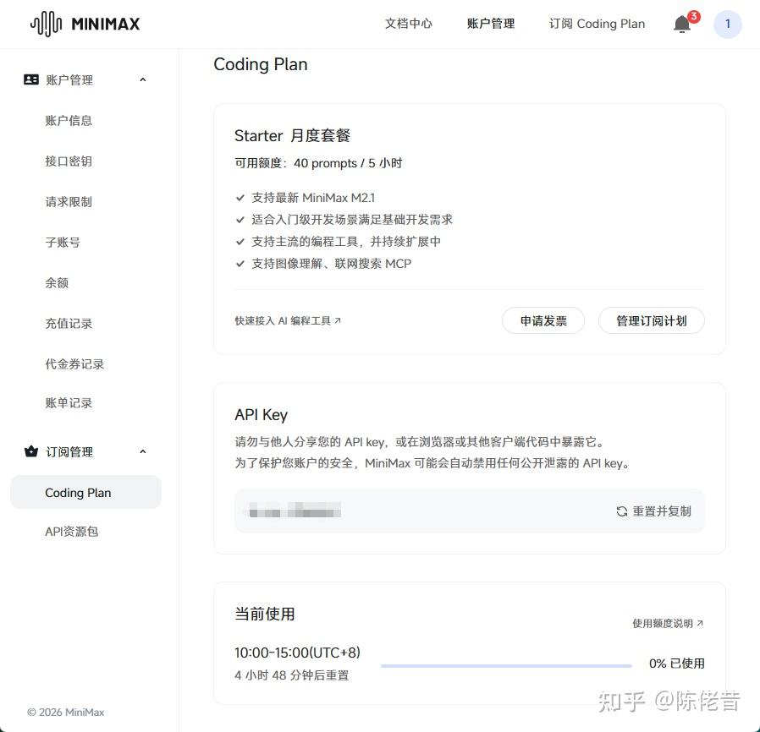Click the Starter 月度套餐 heading

point(292,135)
